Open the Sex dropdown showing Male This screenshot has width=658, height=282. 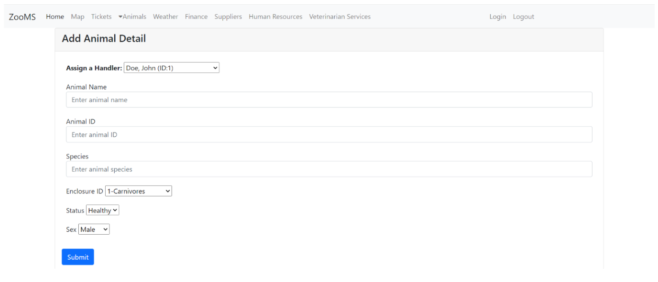[x=94, y=229]
